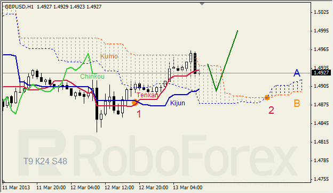The width and height of the screenshot is (333, 193).
Task: Click the 12 Mar 04:00 time label
Action: 85,188
